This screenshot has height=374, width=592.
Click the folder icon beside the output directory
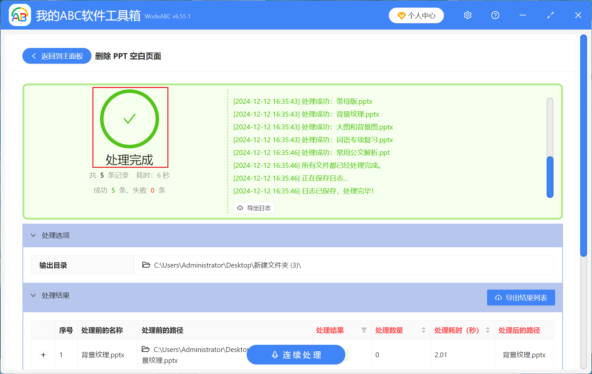click(146, 265)
